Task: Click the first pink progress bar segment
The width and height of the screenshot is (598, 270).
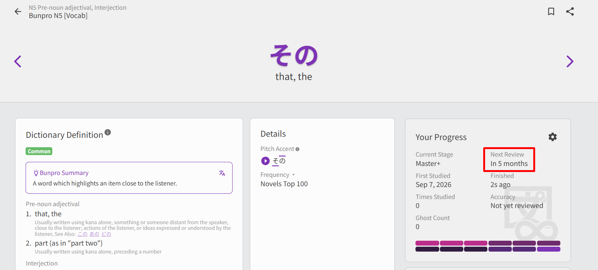Action: point(427,243)
